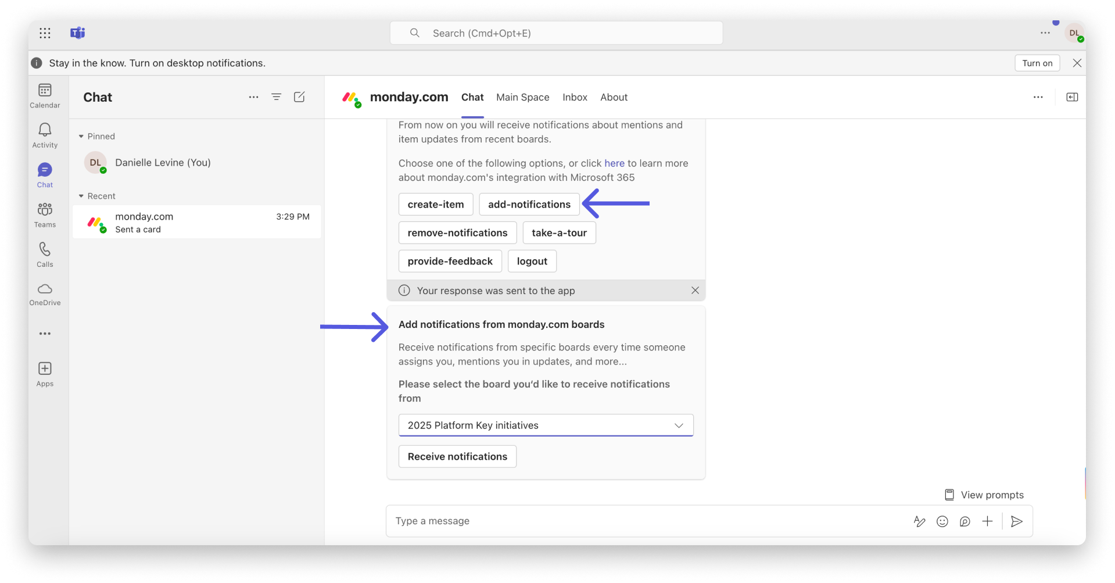Click the plus actions icon in compose box

[987, 521]
